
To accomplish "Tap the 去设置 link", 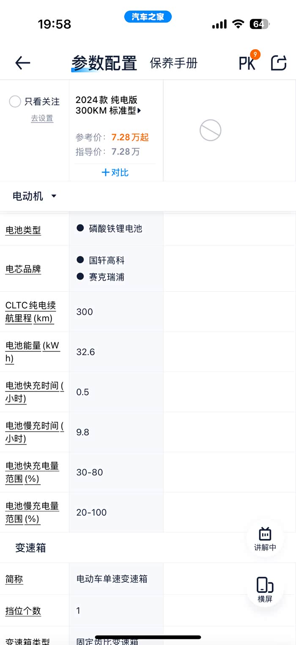I will [x=42, y=118].
